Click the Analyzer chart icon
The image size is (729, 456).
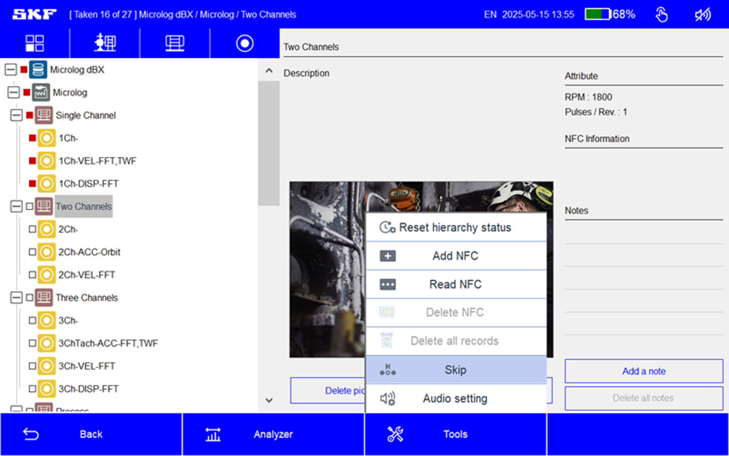[213, 434]
